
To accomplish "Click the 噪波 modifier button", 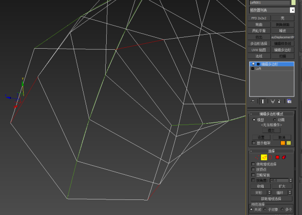I will click(282, 31).
